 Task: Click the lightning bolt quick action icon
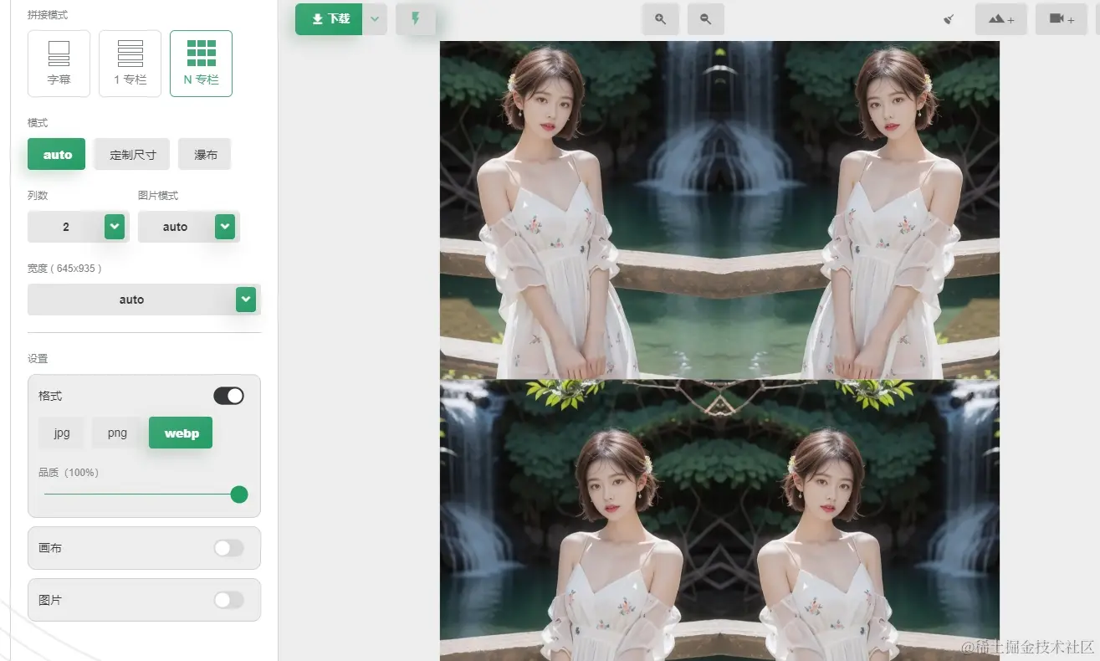[x=416, y=18]
